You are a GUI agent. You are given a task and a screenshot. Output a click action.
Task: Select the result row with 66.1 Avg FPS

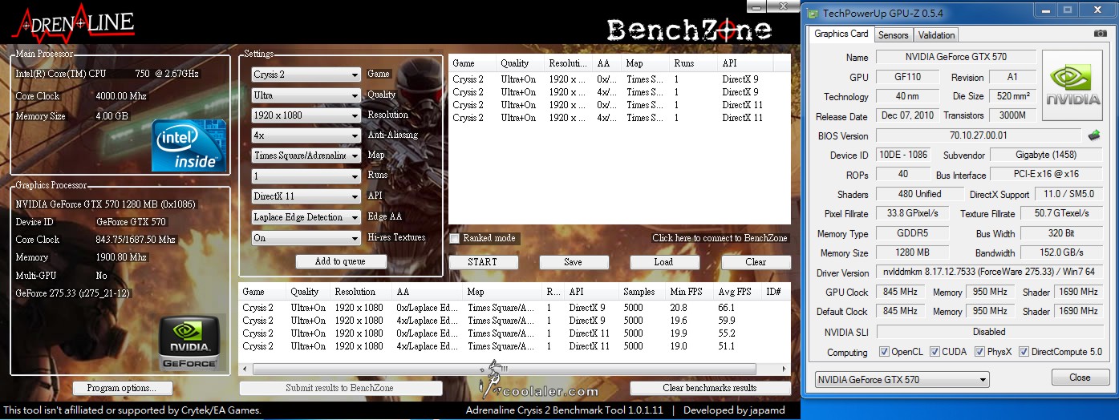514,308
